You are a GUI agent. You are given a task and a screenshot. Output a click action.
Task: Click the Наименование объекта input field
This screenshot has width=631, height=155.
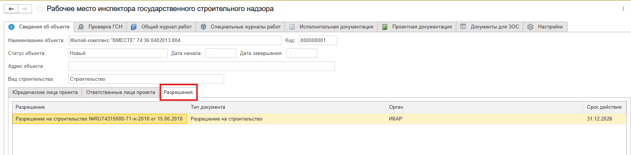pyautogui.click(x=175, y=41)
